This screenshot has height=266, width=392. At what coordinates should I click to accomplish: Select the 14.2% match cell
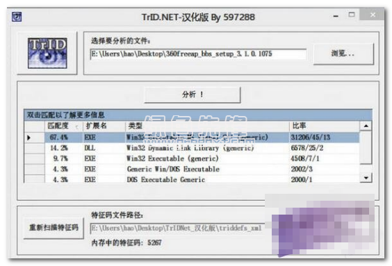(63, 148)
